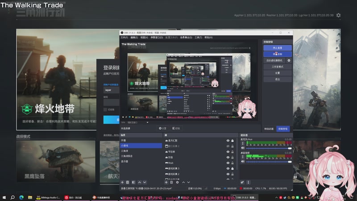Toggle visibility of 星月汇聚 source
The width and height of the screenshot is (357, 201).
(x=228, y=141)
